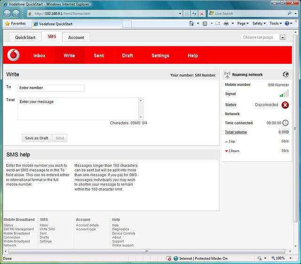Click the Home page icon in command bar
This screenshot has height=264, width=301.
click(x=191, y=23)
